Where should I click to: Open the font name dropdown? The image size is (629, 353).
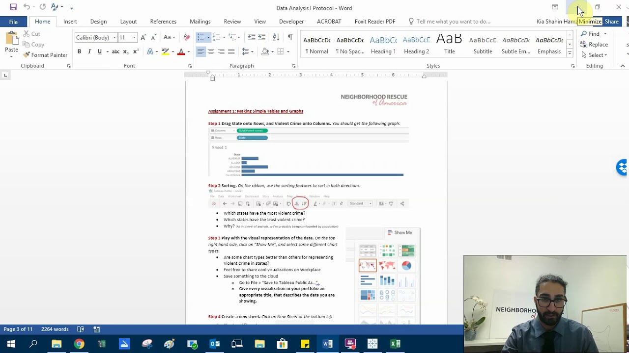114,38
